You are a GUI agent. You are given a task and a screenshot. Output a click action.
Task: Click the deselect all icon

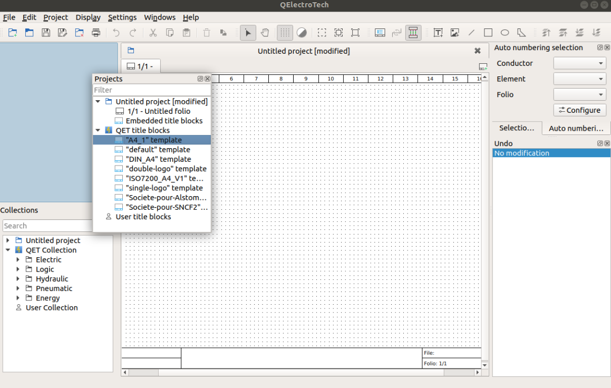point(355,33)
